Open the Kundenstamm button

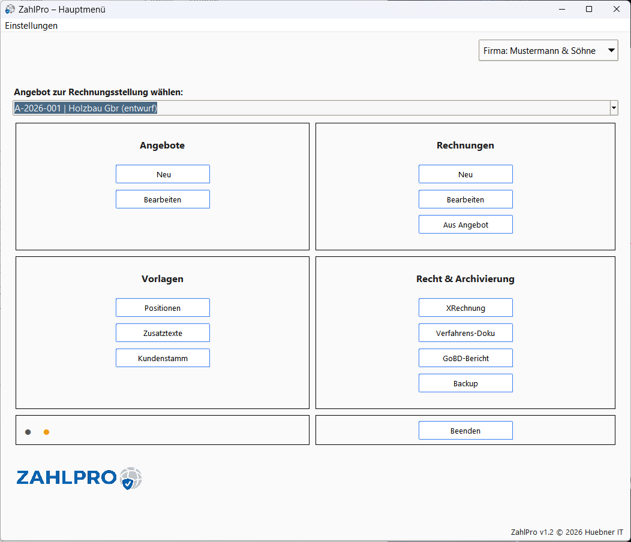pos(163,358)
